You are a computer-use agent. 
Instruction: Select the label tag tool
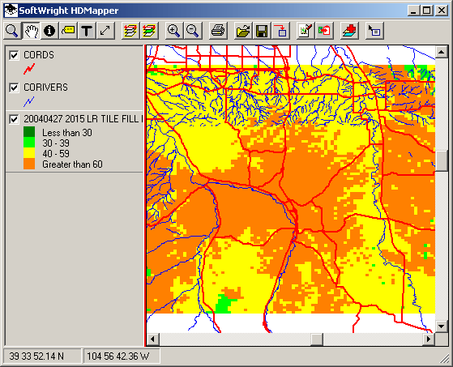pyautogui.click(x=68, y=31)
